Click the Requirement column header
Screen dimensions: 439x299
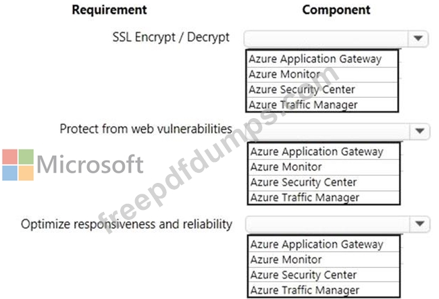coord(109,10)
